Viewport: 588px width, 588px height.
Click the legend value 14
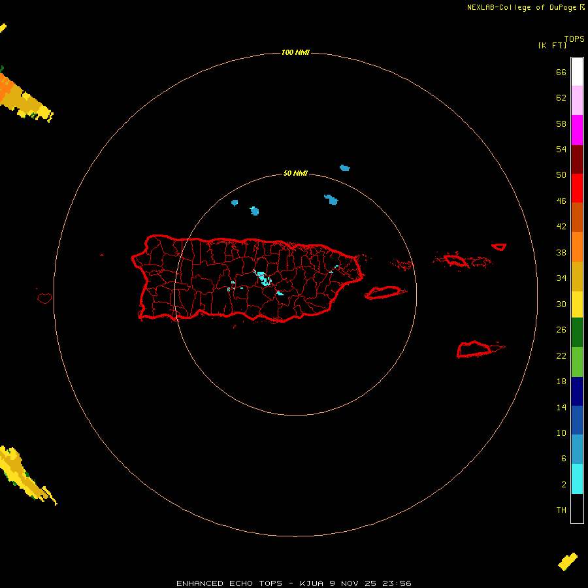coord(561,407)
